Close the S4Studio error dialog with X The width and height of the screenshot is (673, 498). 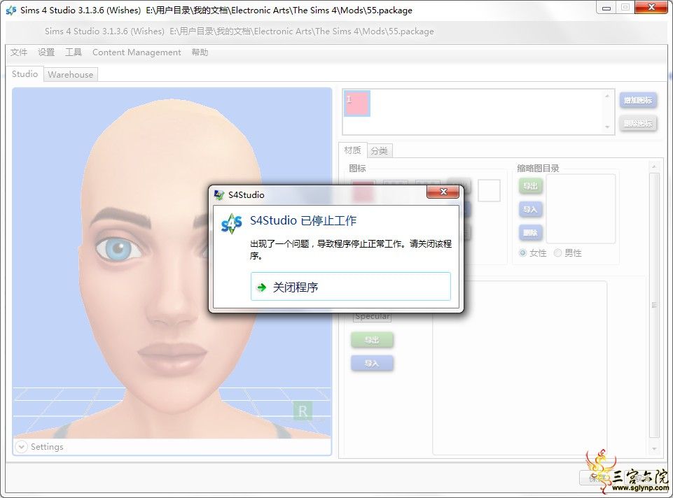(443, 192)
